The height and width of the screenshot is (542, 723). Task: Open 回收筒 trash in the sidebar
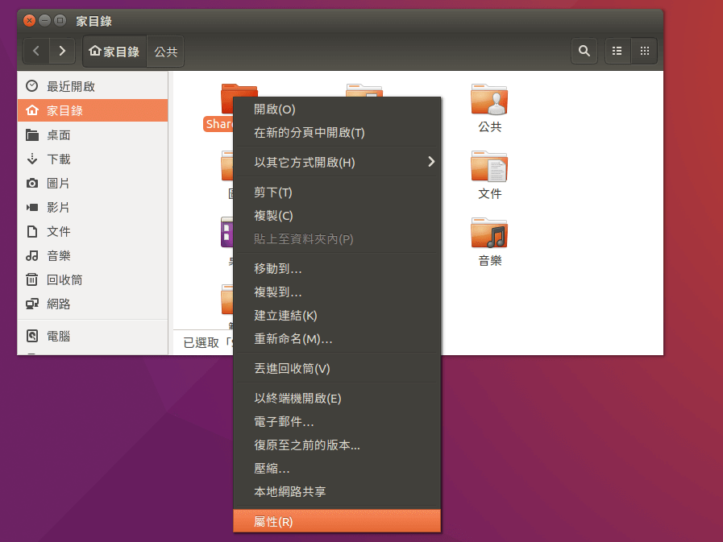[x=64, y=279]
